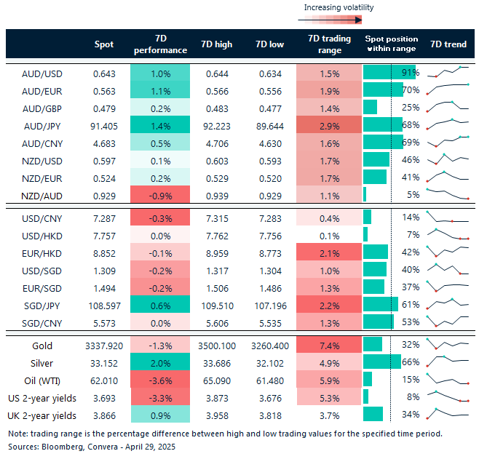Select the SGD/JPY row label
This screenshot has height=459, width=479.
point(42,306)
